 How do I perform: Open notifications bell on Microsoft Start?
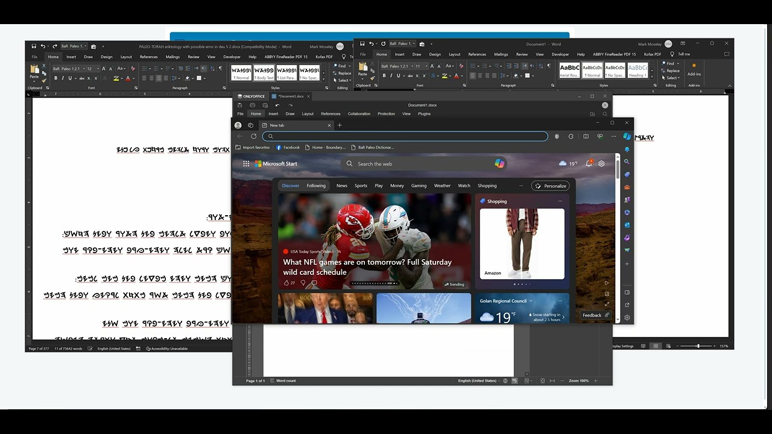tap(589, 163)
